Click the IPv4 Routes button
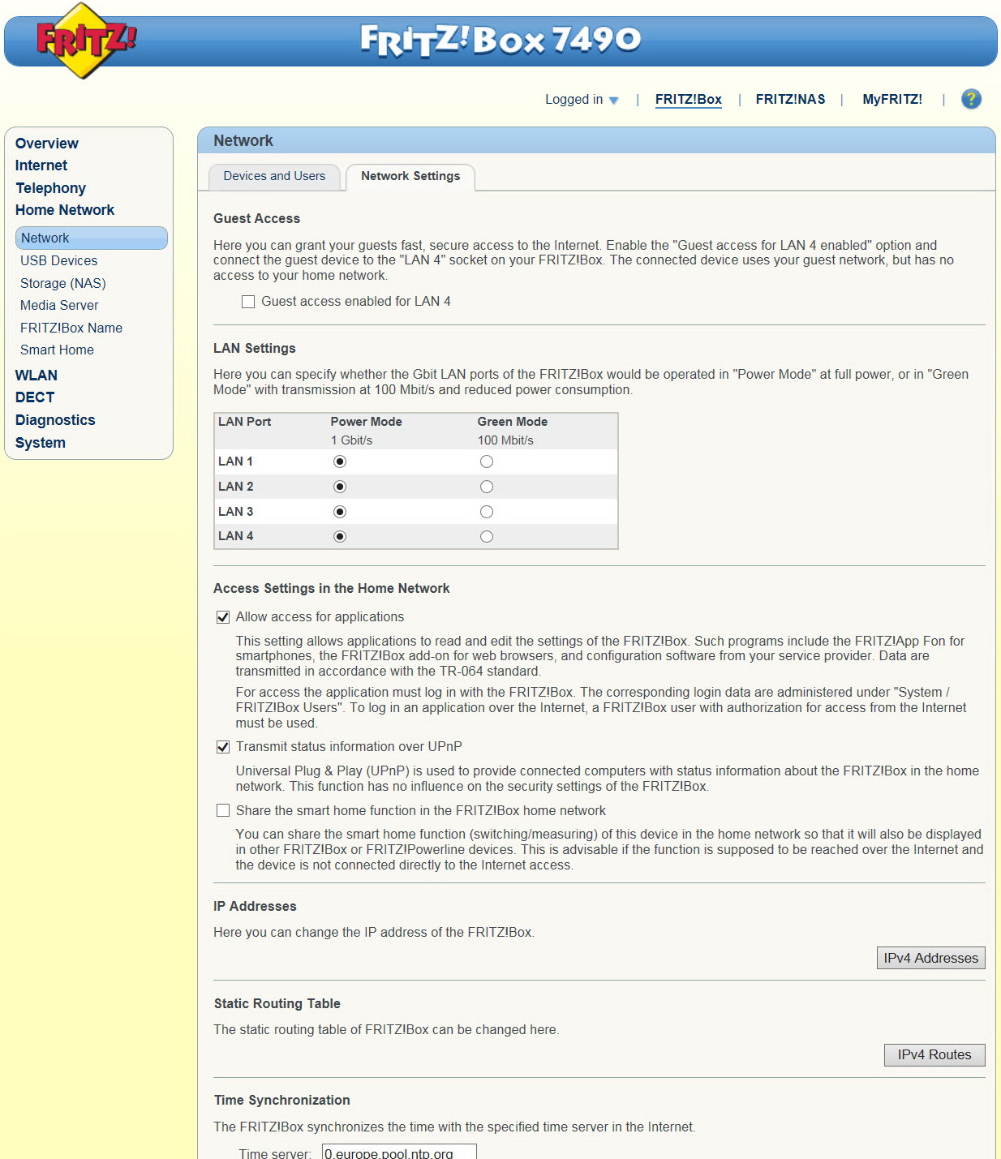Viewport: 1001px width, 1159px height. pos(934,1054)
